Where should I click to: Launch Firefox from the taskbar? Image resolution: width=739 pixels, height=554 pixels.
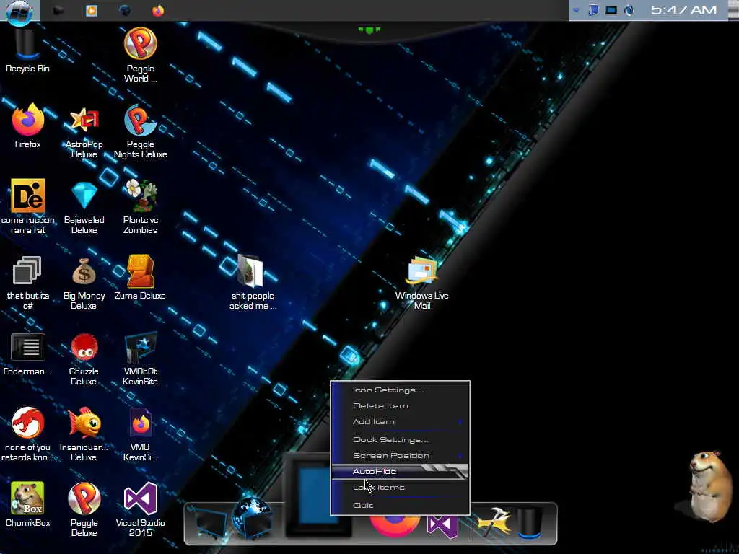pos(158,10)
